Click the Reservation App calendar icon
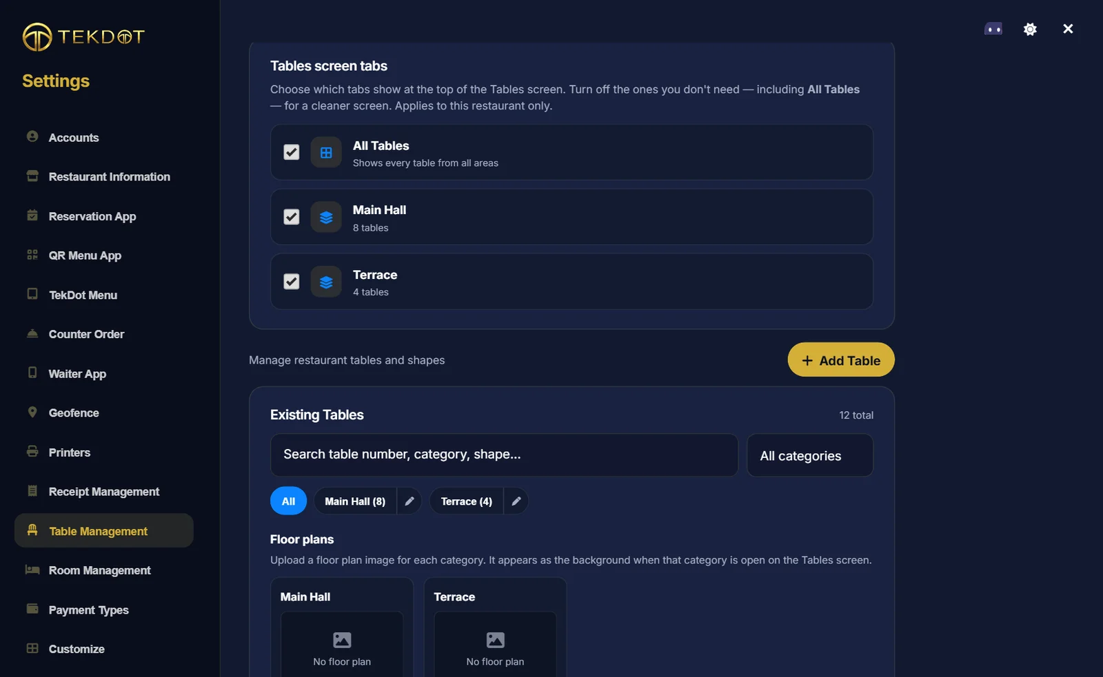Screen dimensions: 1103x677 coord(32,215)
